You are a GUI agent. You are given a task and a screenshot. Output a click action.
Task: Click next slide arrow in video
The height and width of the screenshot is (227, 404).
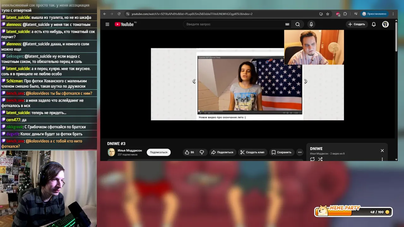[306, 81]
